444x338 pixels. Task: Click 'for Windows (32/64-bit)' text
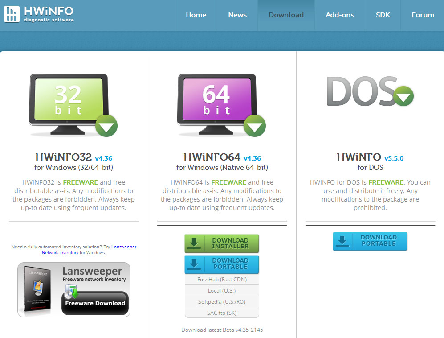coord(73,167)
